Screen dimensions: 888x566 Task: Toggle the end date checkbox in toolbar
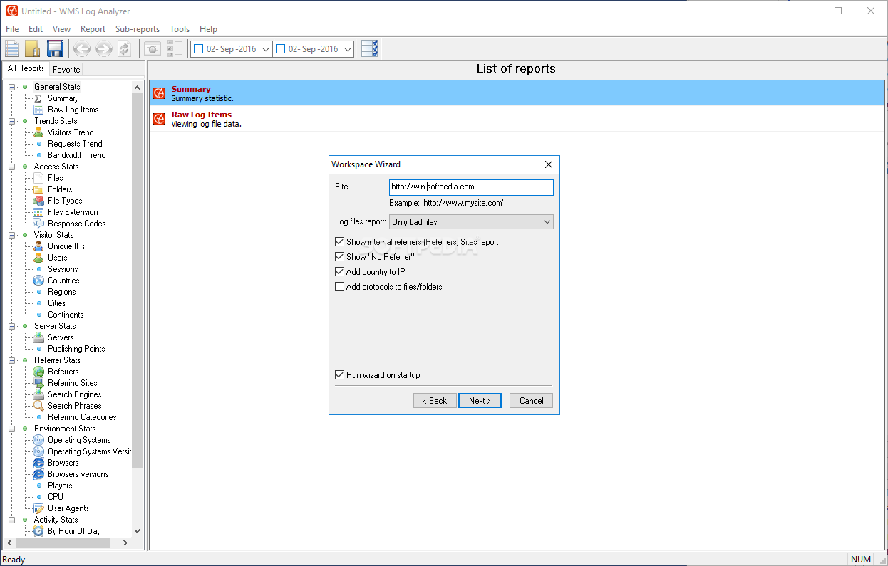click(281, 49)
